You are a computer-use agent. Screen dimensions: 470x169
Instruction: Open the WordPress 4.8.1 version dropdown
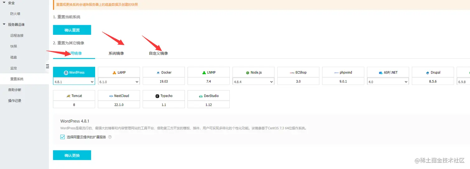74,81
